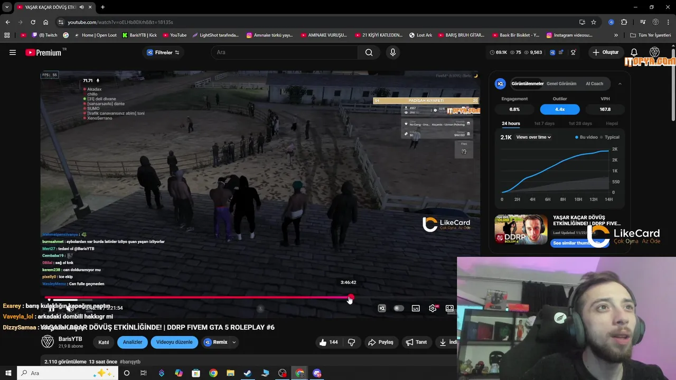Select the Engagement 6.8% pill
676x380 pixels.
click(x=514, y=109)
